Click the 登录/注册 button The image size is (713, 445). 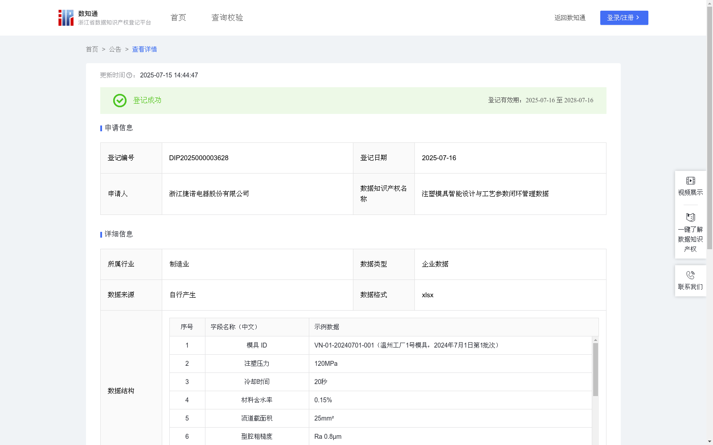(624, 18)
